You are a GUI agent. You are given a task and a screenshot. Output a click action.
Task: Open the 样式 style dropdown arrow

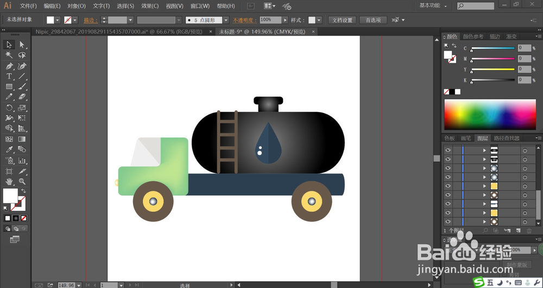click(x=319, y=20)
